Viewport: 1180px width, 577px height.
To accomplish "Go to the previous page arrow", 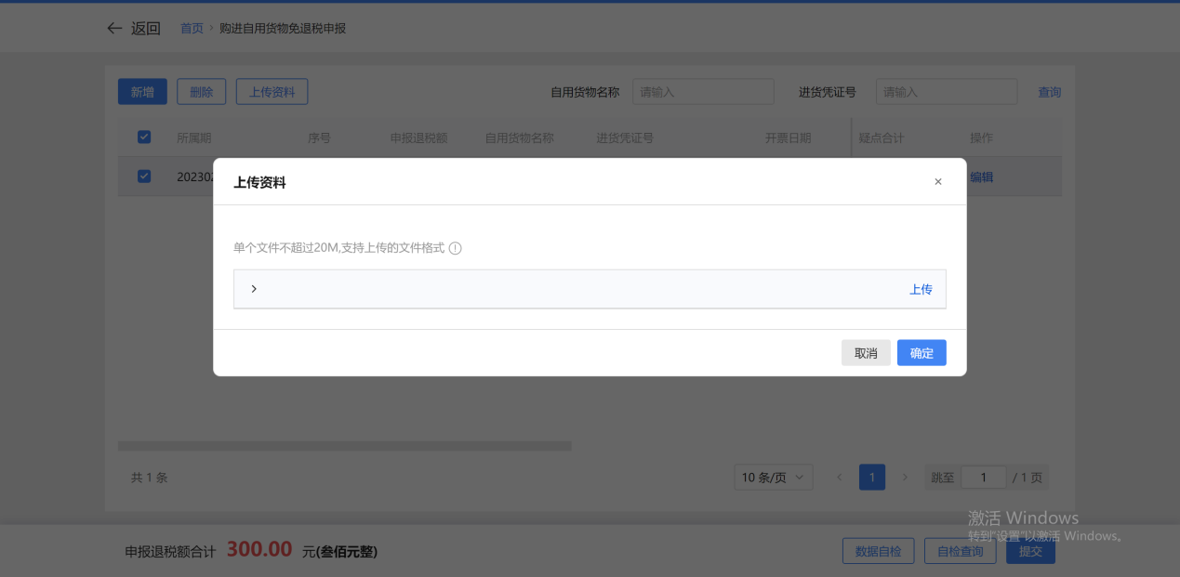I will click(839, 478).
